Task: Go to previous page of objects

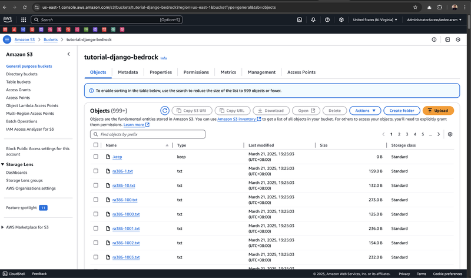Action: coord(383,134)
